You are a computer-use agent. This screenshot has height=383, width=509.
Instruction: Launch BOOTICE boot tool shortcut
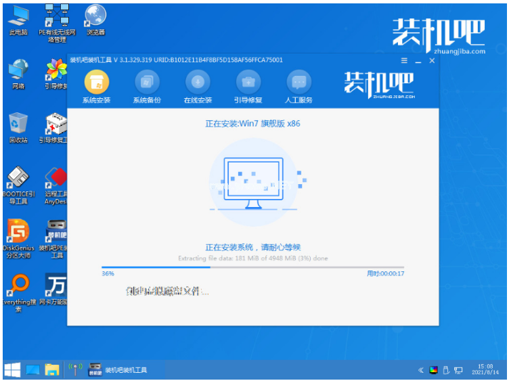[18, 181]
